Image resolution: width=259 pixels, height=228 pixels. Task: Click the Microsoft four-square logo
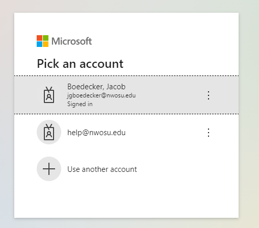(42, 41)
